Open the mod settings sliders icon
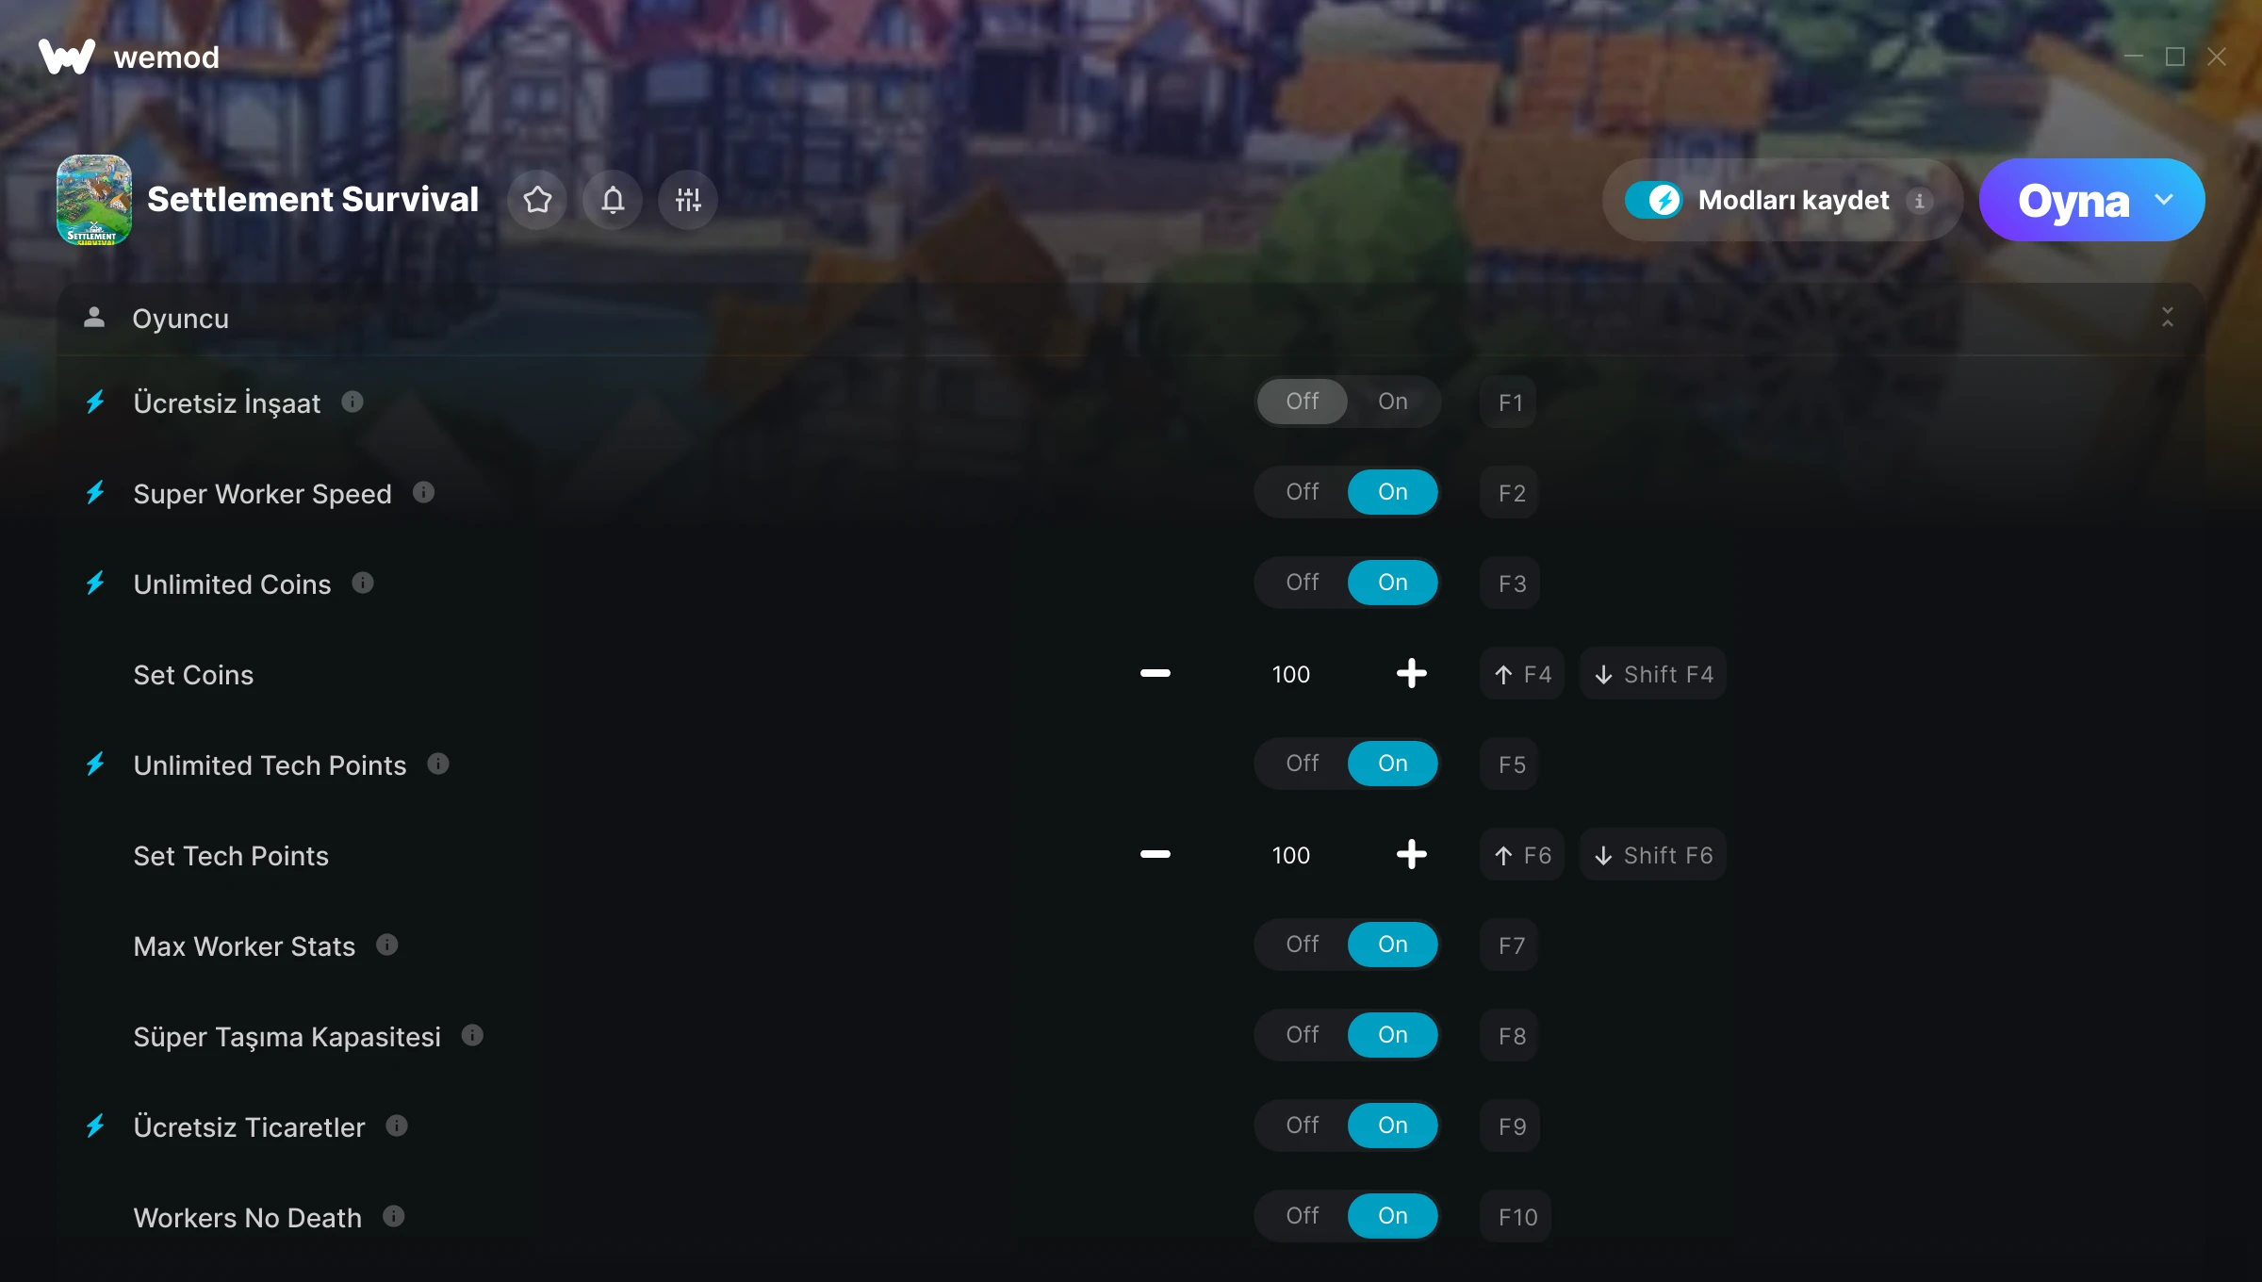Viewport: 2262px width, 1282px height. (x=688, y=200)
